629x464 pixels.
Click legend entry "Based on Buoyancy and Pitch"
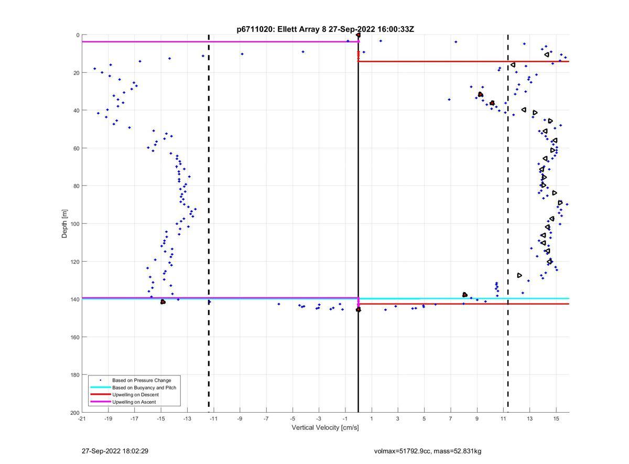144,387
